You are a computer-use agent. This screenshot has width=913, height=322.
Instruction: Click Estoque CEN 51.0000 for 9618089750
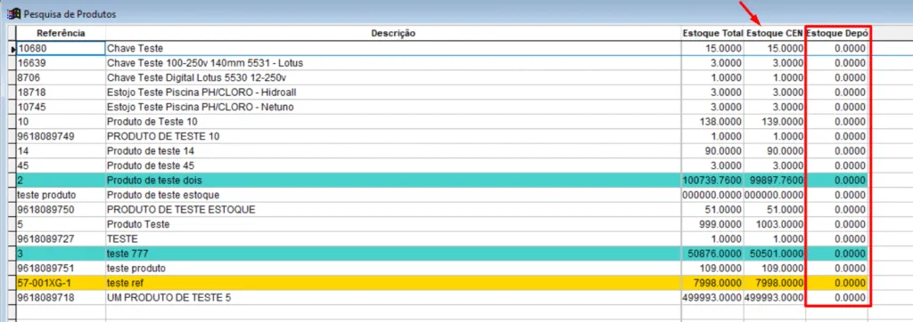pyautogui.click(x=786, y=210)
